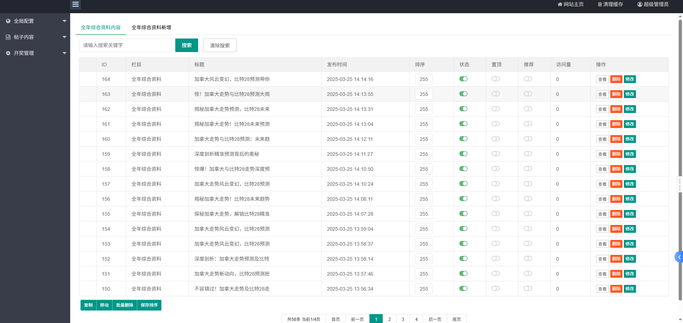Click the right-edge collapse arrow icon

click(679, 256)
